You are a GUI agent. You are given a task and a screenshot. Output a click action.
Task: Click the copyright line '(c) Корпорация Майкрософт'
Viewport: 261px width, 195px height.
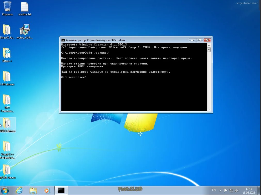(x=125, y=47)
